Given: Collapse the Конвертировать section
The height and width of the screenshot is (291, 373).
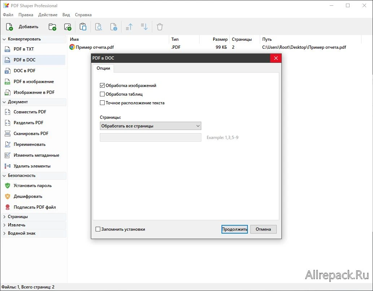Looking at the screenshot, I should pyautogui.click(x=4, y=39).
